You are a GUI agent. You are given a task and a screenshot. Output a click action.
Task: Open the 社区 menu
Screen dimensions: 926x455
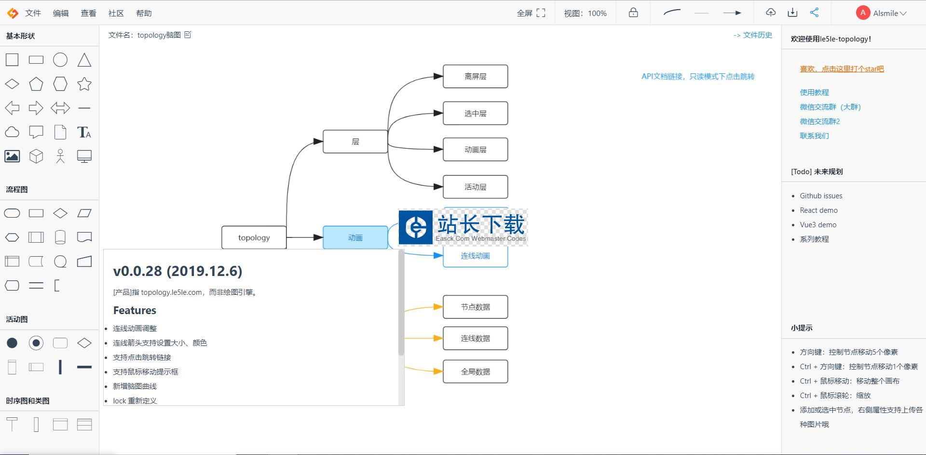(116, 13)
